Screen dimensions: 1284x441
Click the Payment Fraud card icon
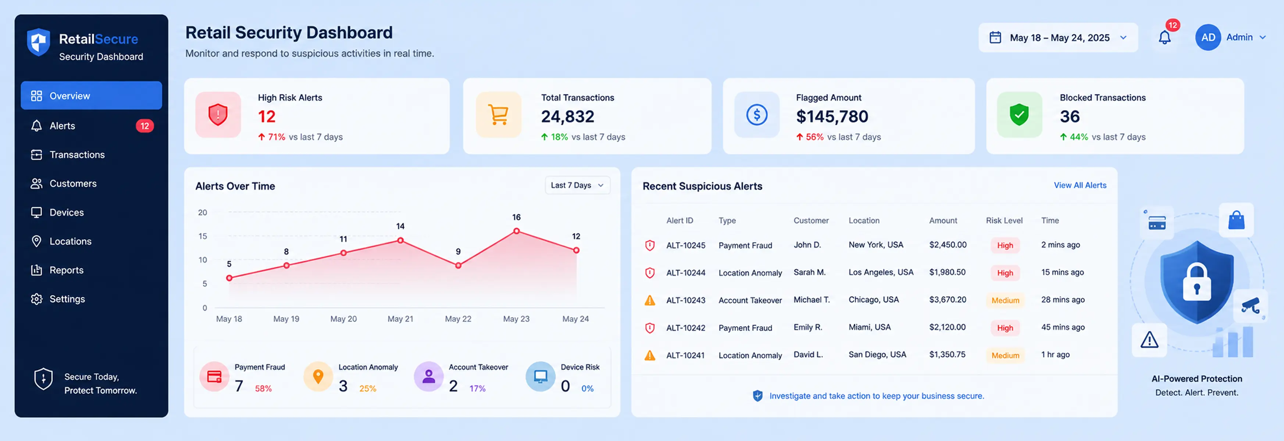pos(214,376)
